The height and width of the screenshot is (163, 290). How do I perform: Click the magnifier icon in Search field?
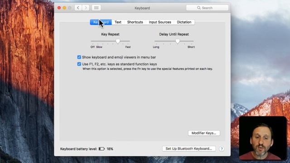point(199,8)
